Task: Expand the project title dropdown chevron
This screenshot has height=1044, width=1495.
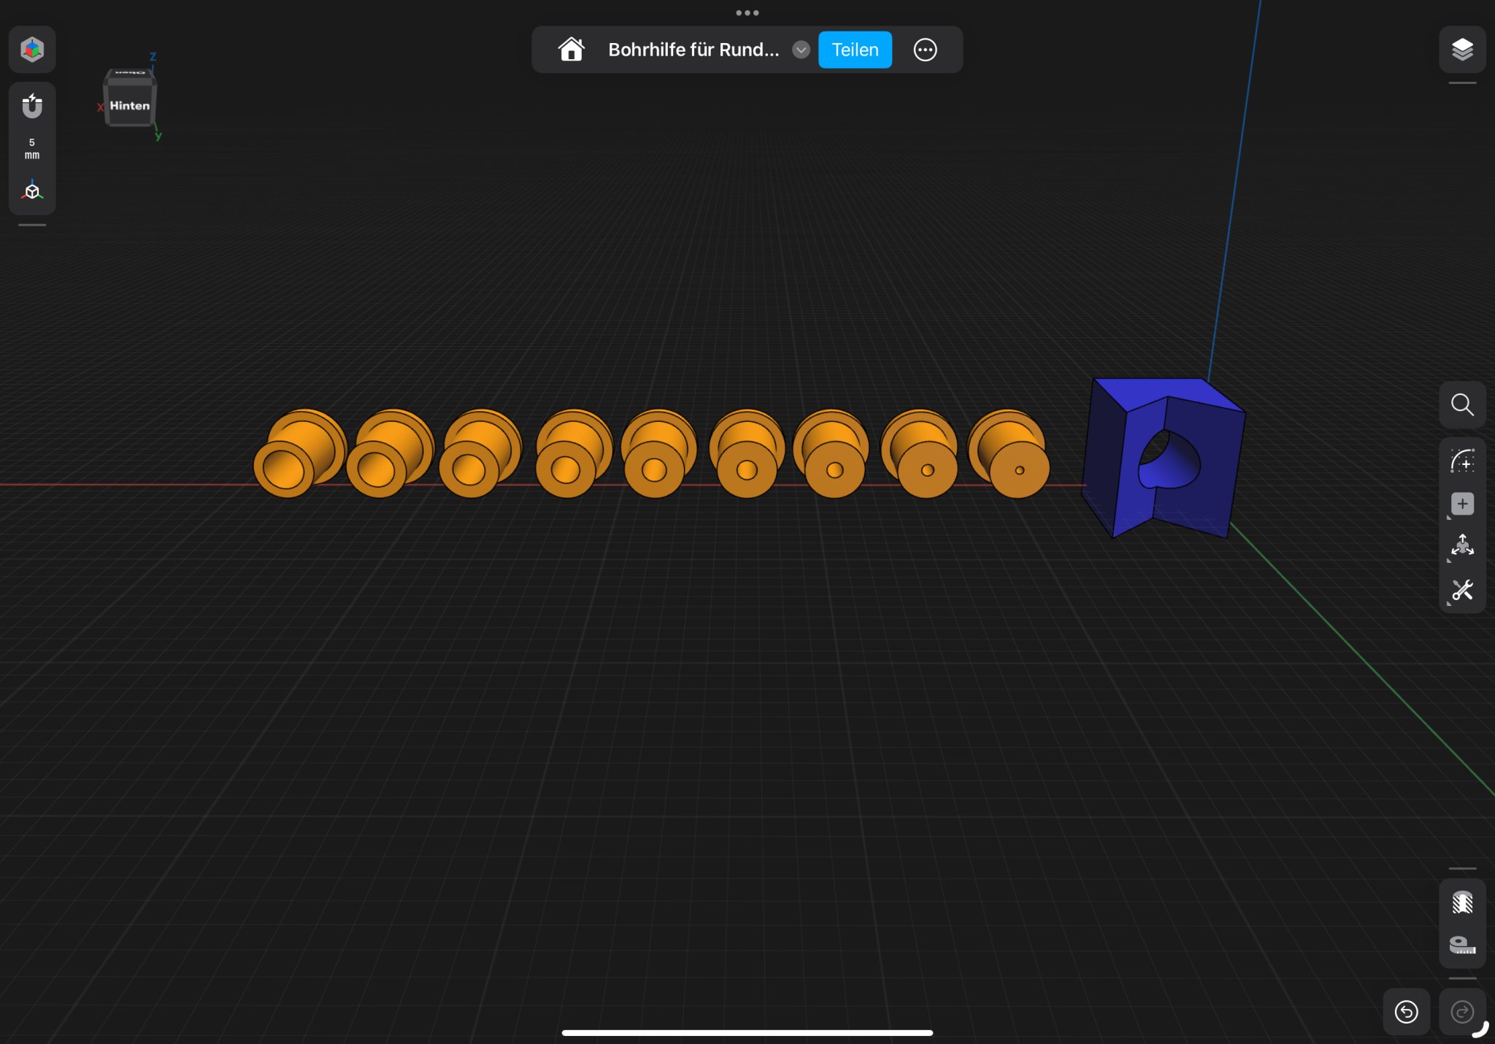Action: [801, 50]
